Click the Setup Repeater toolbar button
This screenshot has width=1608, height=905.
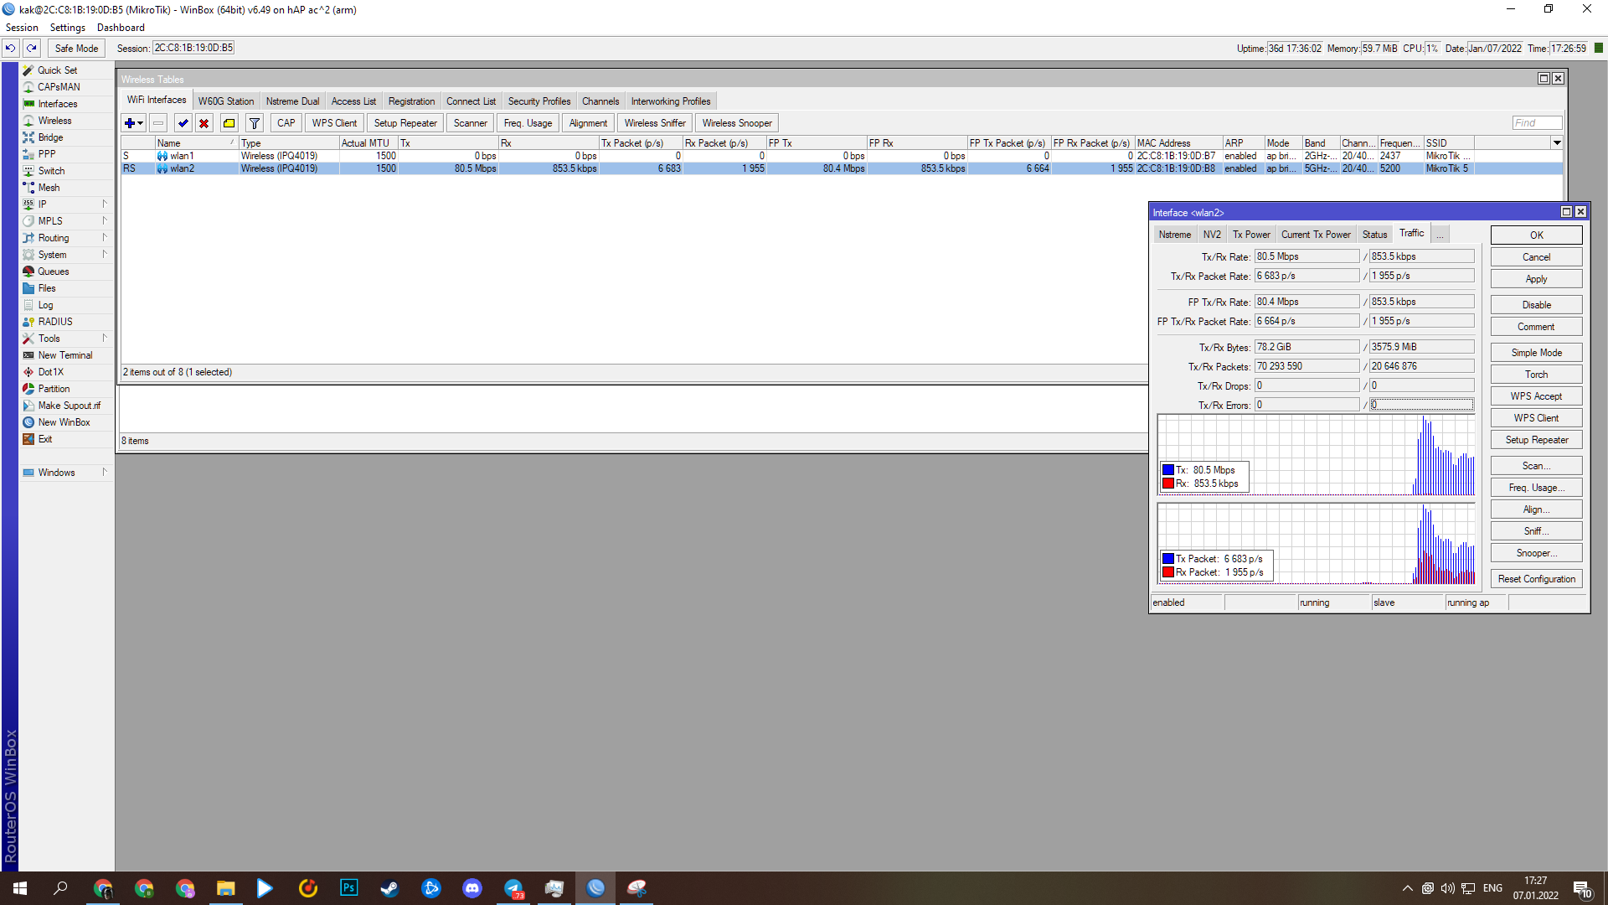pyautogui.click(x=405, y=123)
